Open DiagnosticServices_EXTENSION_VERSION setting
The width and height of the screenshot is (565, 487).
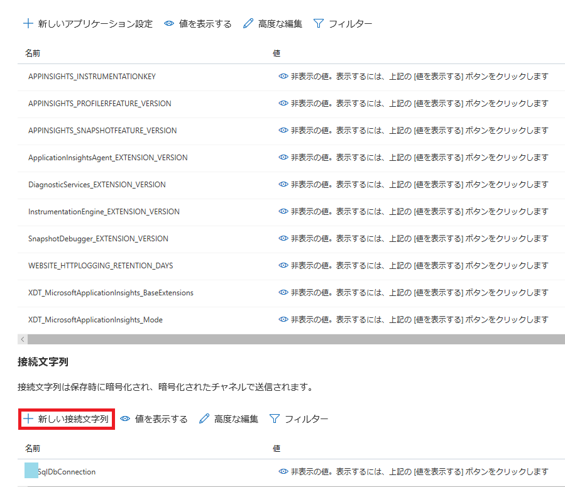click(x=97, y=184)
